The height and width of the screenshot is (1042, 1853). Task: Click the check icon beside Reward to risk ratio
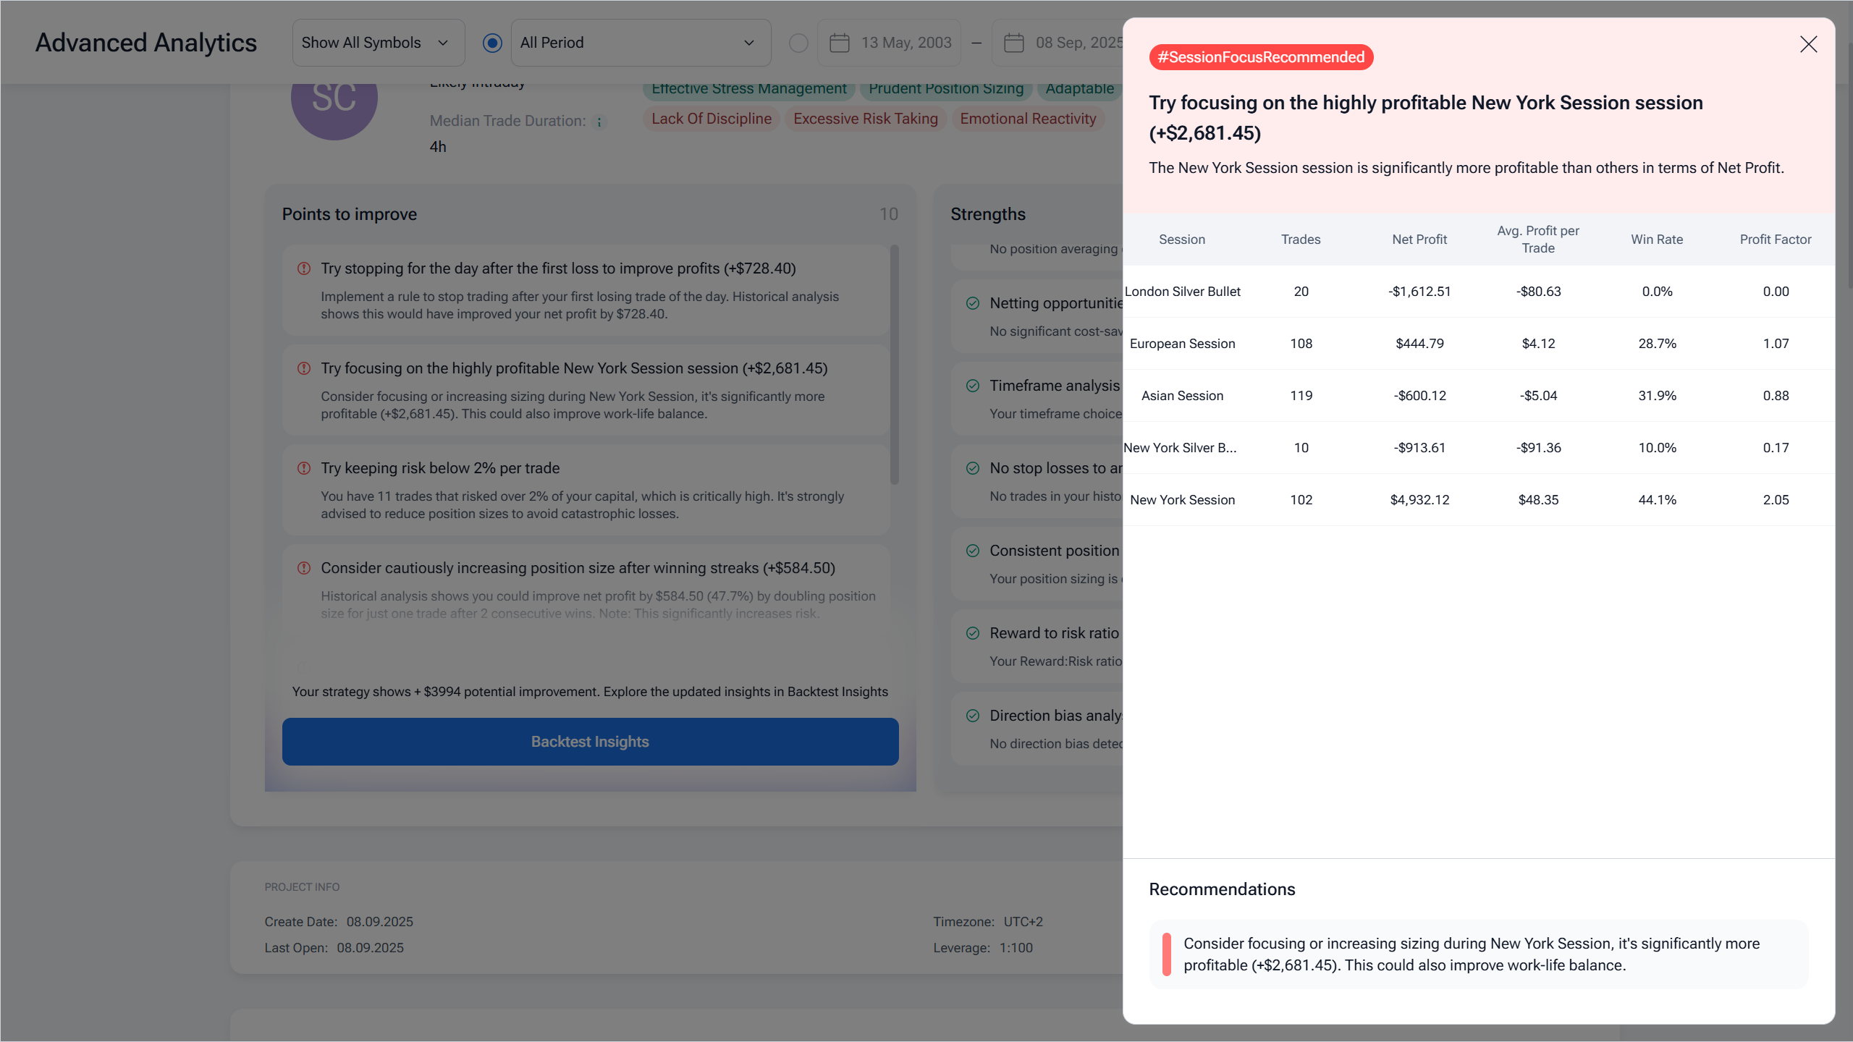[973, 633]
